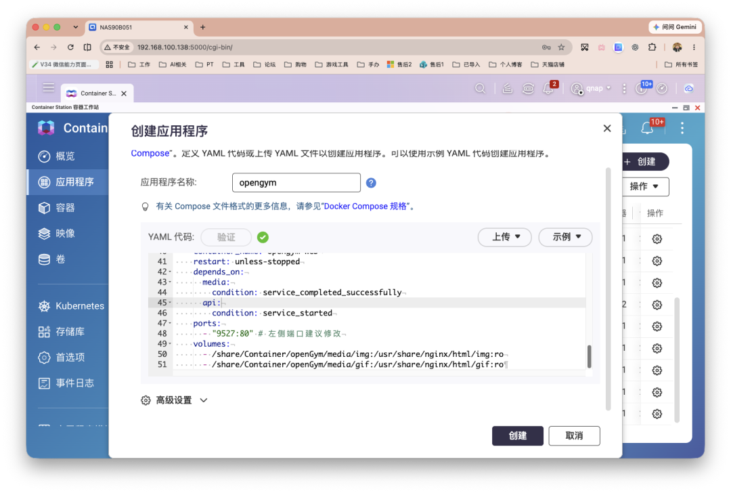Click the 验证 validate button
731x493 pixels.
226,237
